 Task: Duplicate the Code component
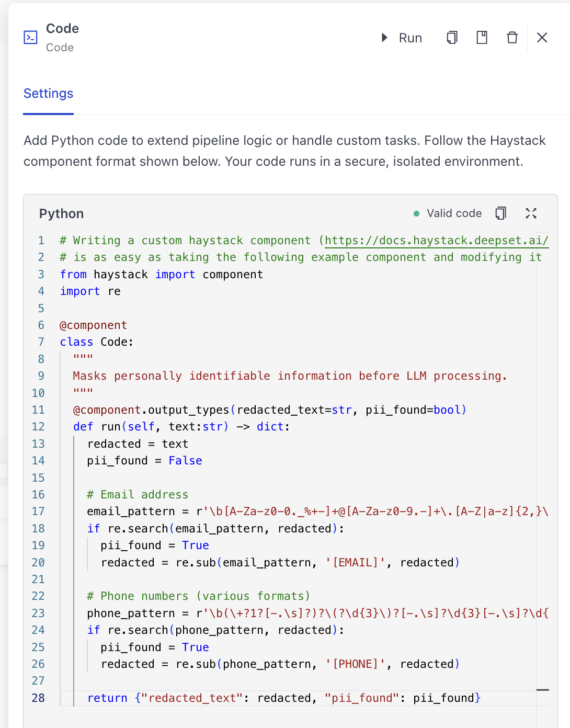(x=451, y=37)
